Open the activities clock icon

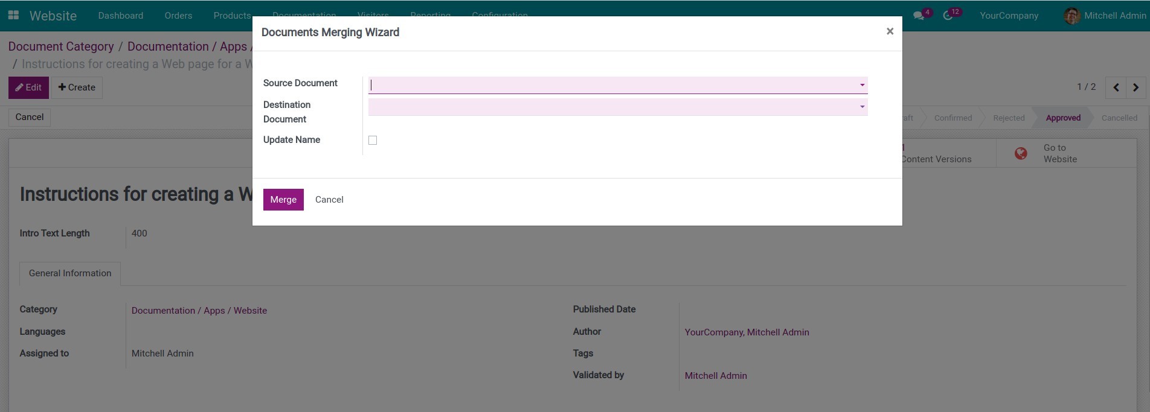(948, 16)
